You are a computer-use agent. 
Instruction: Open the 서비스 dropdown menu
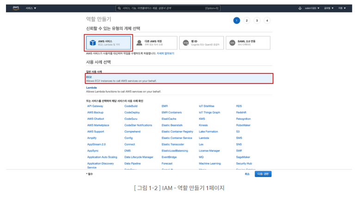[x=31, y=8]
